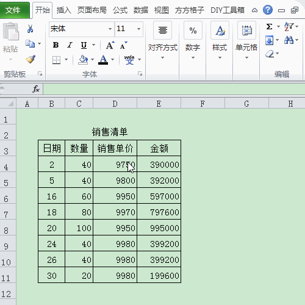Click the Sort & Filter icon
This screenshot has height=305, width=305.
point(289,26)
